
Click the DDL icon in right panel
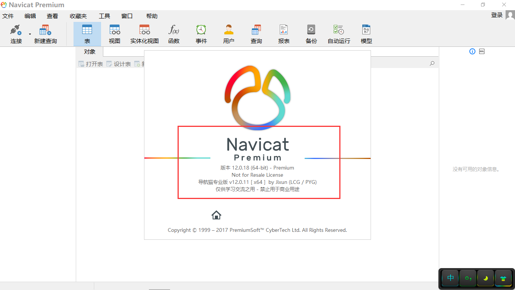(482, 51)
